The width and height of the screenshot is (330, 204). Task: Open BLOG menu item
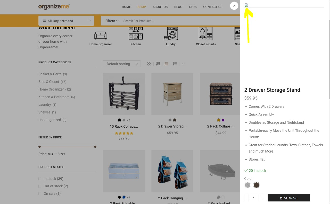click(x=178, y=7)
